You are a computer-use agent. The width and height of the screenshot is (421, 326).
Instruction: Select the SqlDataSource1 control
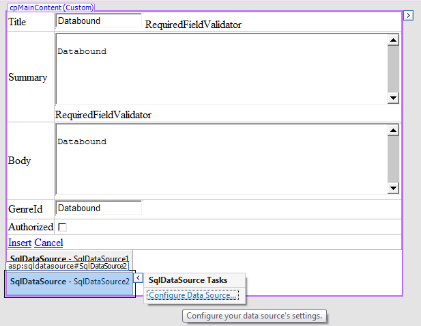(x=69, y=258)
